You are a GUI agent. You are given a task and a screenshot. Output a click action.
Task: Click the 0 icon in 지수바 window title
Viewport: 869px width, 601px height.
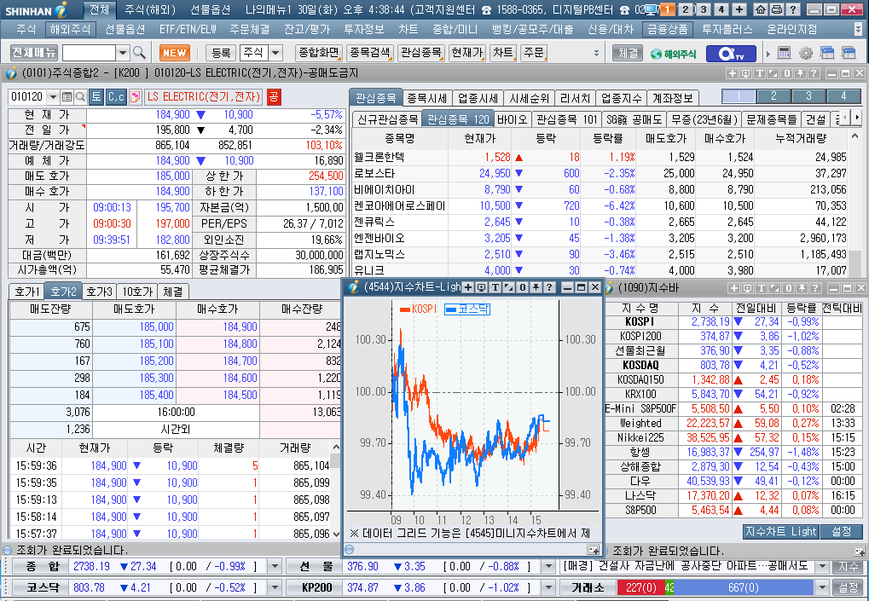787,288
